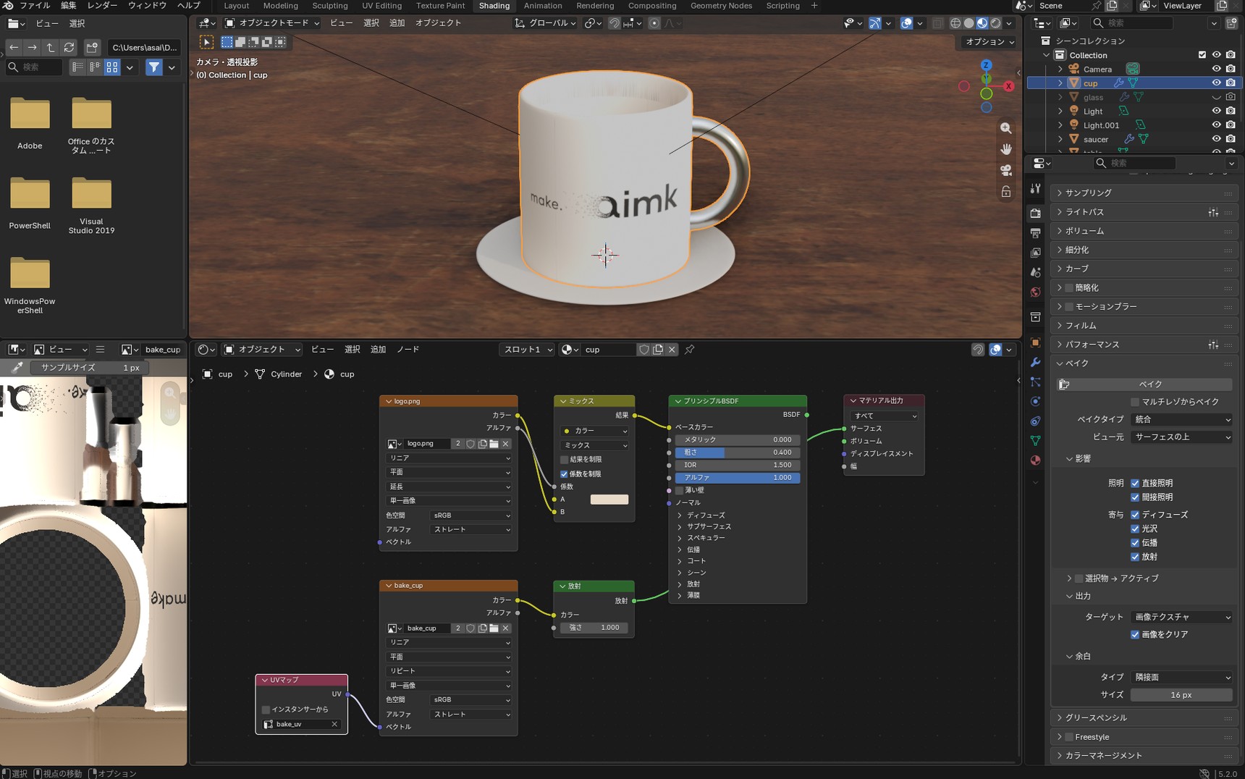
Task: Switch file browser to thumbnail display
Action: coord(112,67)
